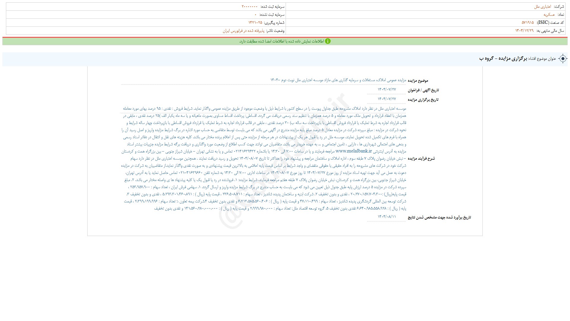This screenshot has height=321, width=570.
Task: Click the auction holding date field
Action: 387,99
